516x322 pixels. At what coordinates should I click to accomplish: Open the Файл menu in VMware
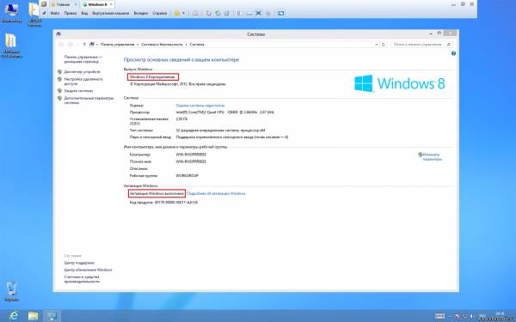(55, 14)
